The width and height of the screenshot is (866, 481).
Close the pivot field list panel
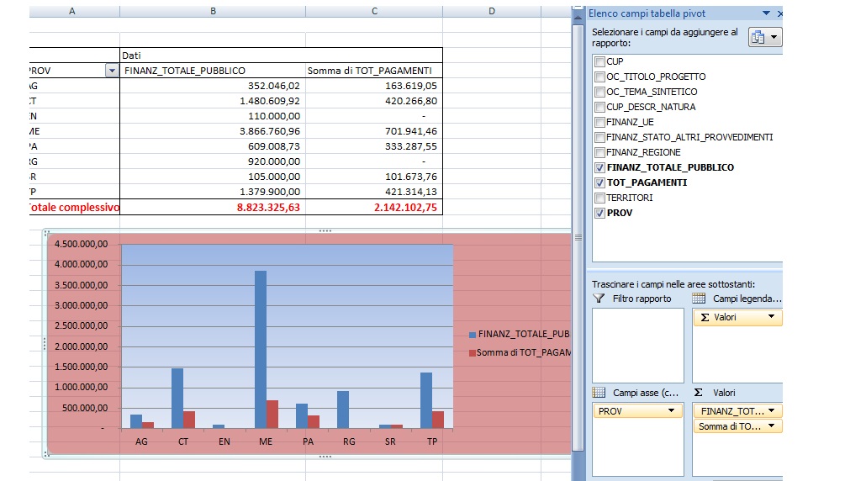click(x=780, y=13)
